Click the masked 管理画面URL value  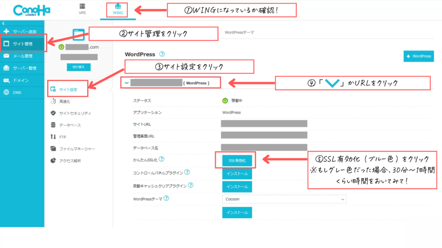264,136
